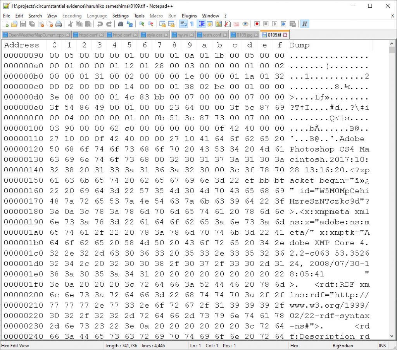The image size is (397, 350).
Task: Close the 0109.tif tab
Action: 285,35
